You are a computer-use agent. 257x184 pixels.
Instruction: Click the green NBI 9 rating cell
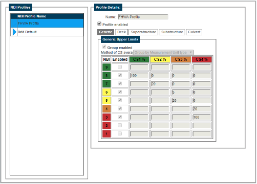[x=106, y=67]
